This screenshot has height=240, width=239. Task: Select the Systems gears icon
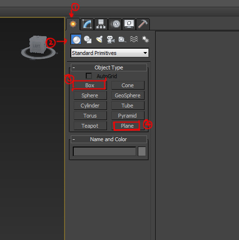point(146,40)
